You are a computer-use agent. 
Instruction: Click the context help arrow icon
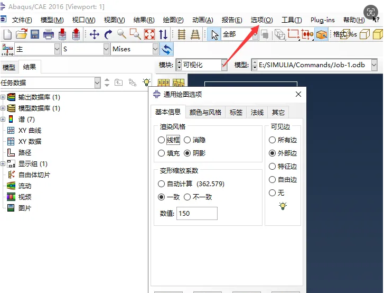[x=376, y=20]
